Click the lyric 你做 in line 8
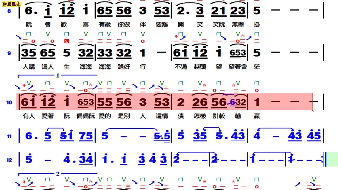Image resolution: width=338 pixels, height=190 pixels. 124,25
